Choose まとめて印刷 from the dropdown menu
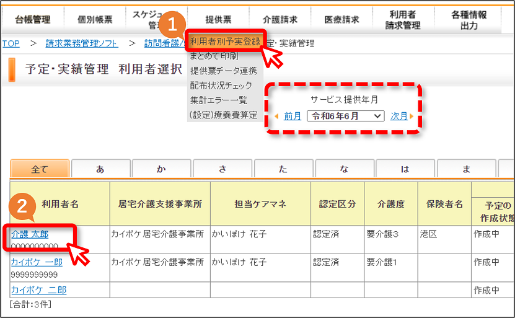 pos(214,56)
